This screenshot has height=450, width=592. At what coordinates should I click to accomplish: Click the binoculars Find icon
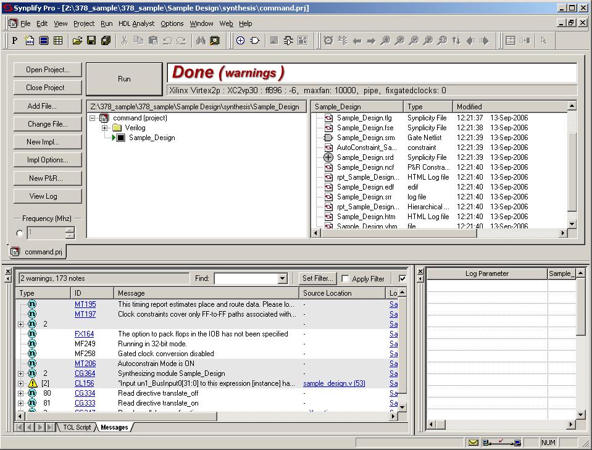(201, 40)
